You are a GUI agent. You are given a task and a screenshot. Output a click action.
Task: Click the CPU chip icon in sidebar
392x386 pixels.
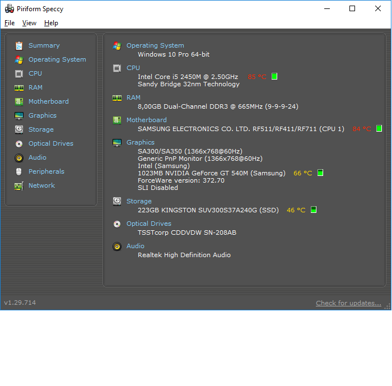(19, 73)
